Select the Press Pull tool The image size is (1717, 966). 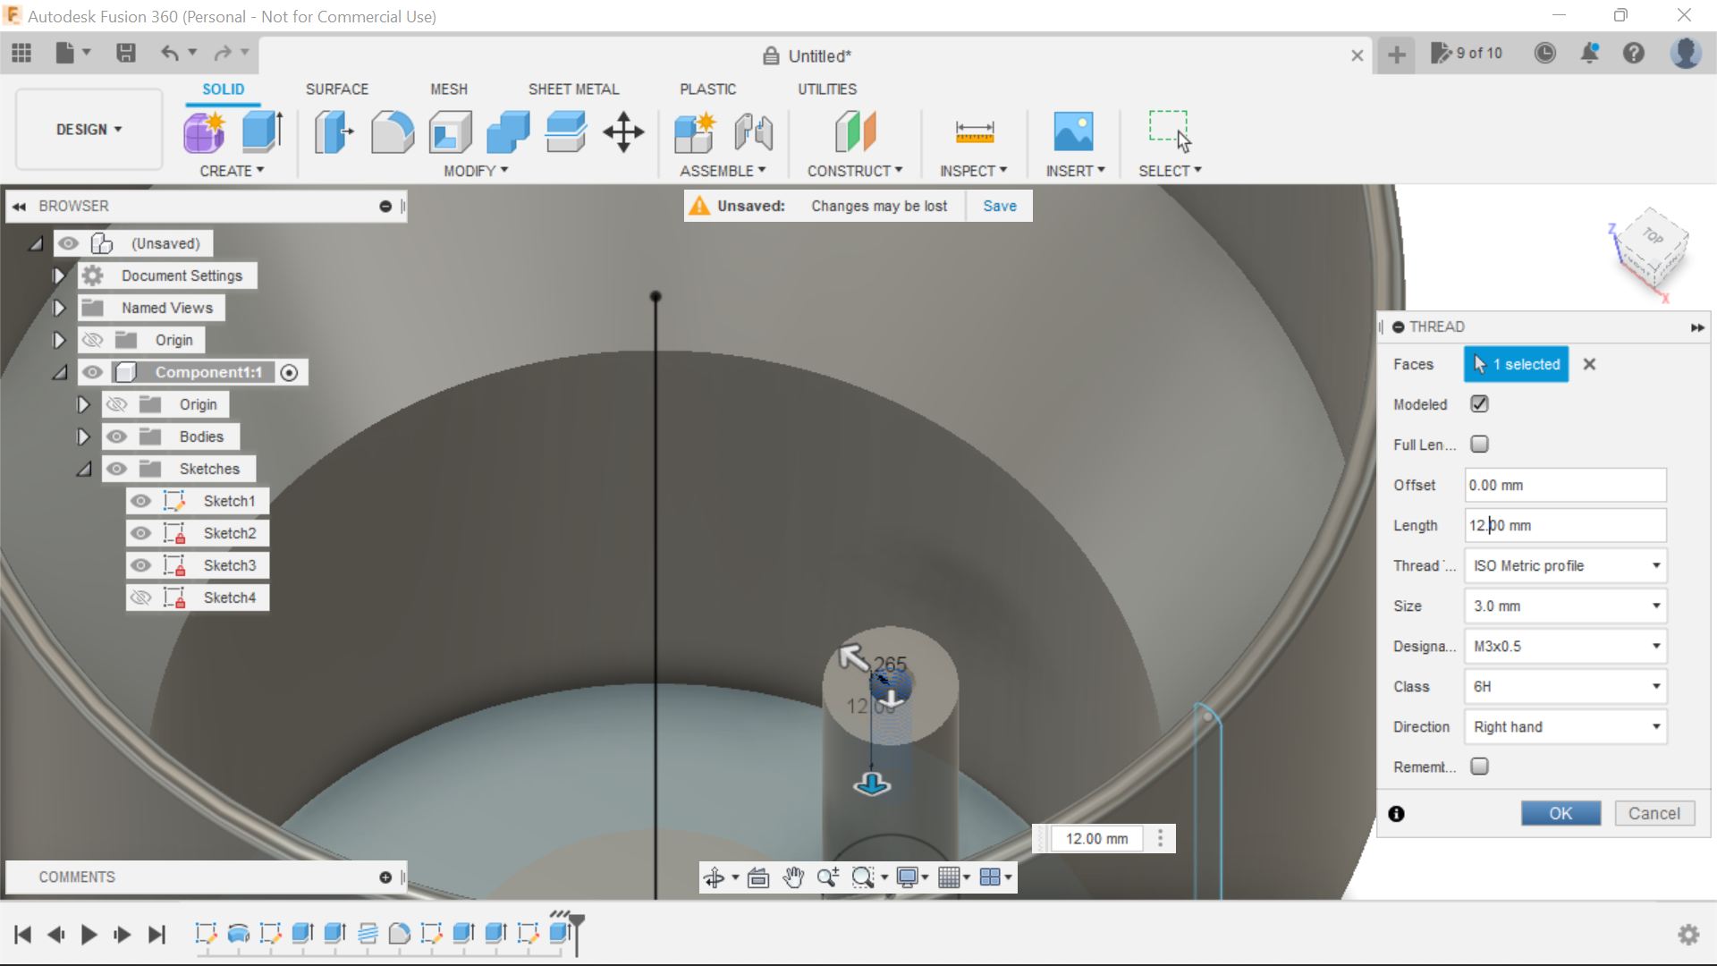tap(333, 132)
